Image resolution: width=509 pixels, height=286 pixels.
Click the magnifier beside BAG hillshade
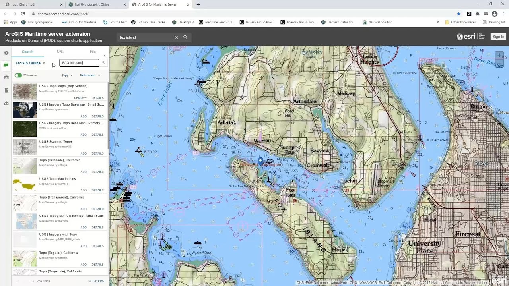(103, 63)
